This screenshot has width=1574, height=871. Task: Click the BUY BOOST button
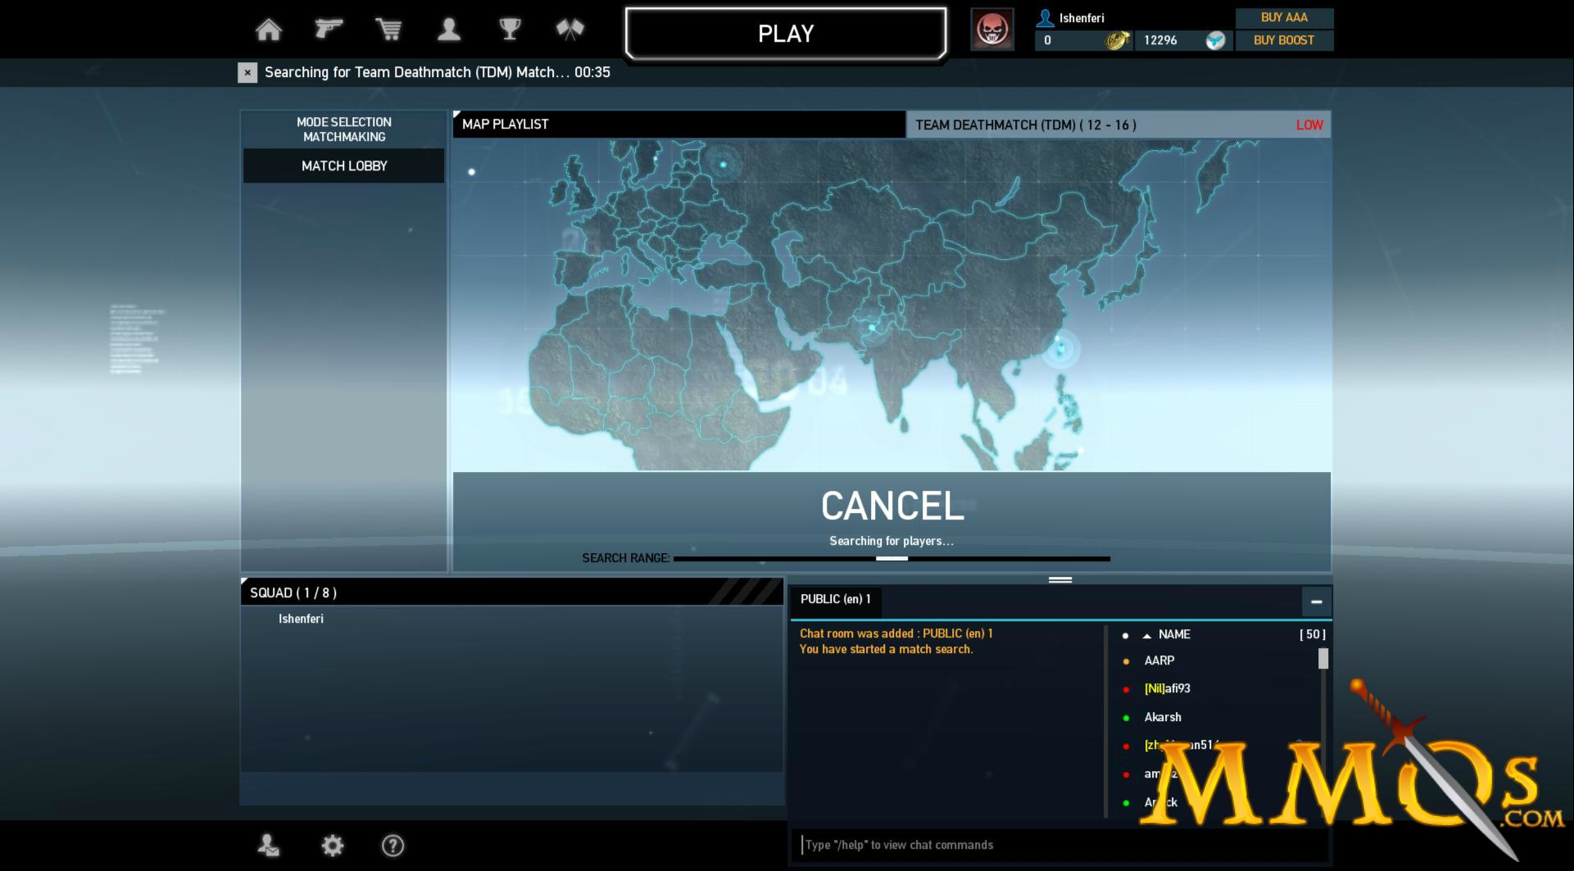tap(1284, 40)
